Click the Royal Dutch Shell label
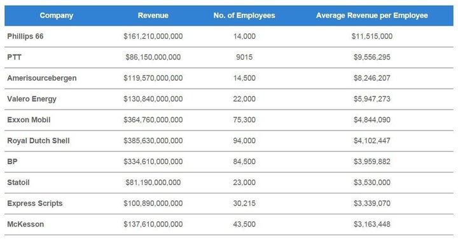The height and width of the screenshot is (246, 458). tap(38, 141)
